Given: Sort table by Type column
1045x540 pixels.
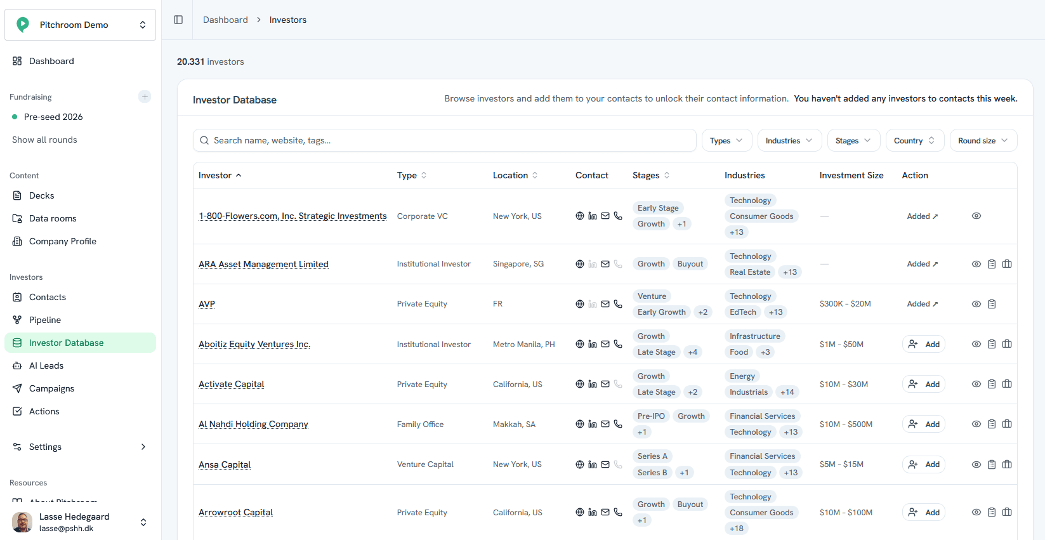Looking at the screenshot, I should 412,175.
